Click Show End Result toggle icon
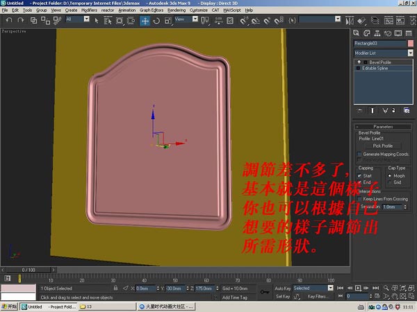 pyautogui.click(x=373, y=110)
